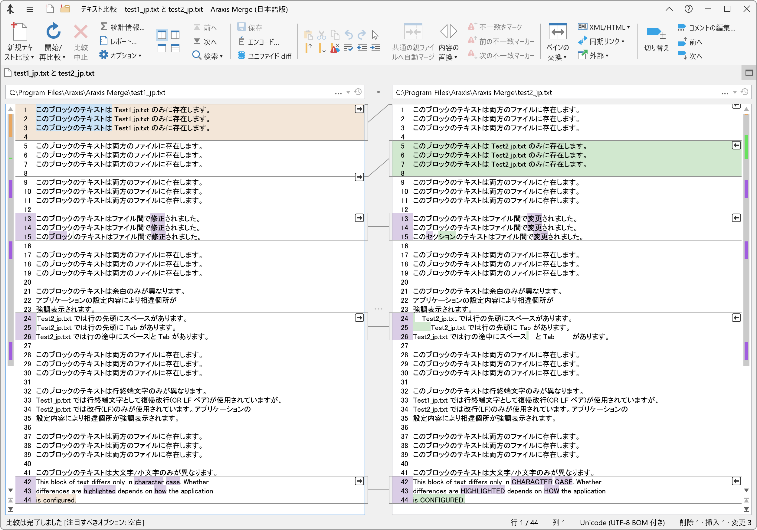This screenshot has width=757, height=530.
Task: Click the レポート... button
Action: pyautogui.click(x=118, y=41)
